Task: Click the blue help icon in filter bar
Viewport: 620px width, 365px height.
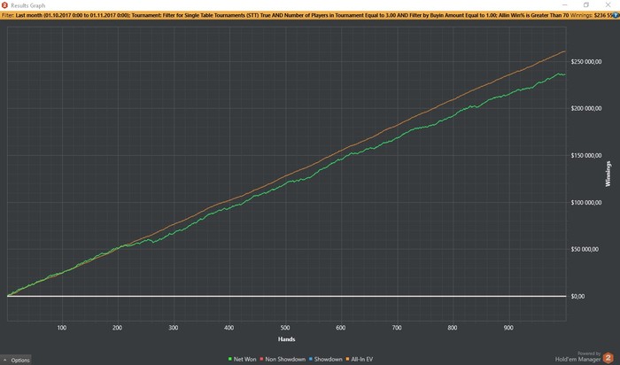Action: (x=616, y=15)
